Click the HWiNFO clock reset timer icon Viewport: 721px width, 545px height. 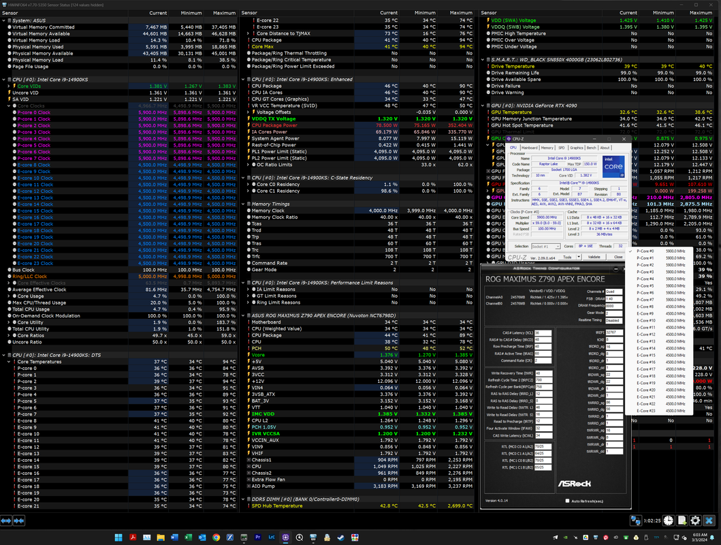point(668,520)
